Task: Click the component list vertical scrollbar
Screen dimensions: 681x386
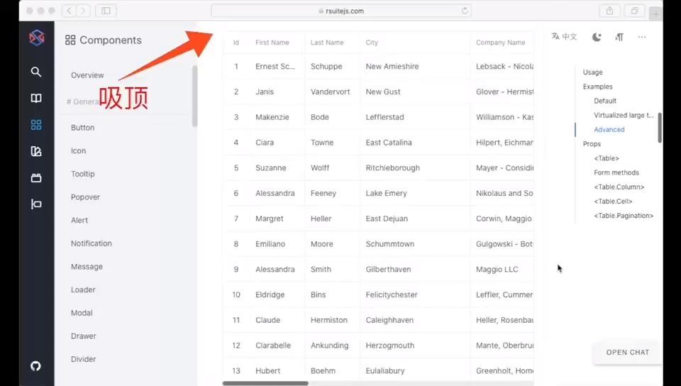Action: point(194,96)
